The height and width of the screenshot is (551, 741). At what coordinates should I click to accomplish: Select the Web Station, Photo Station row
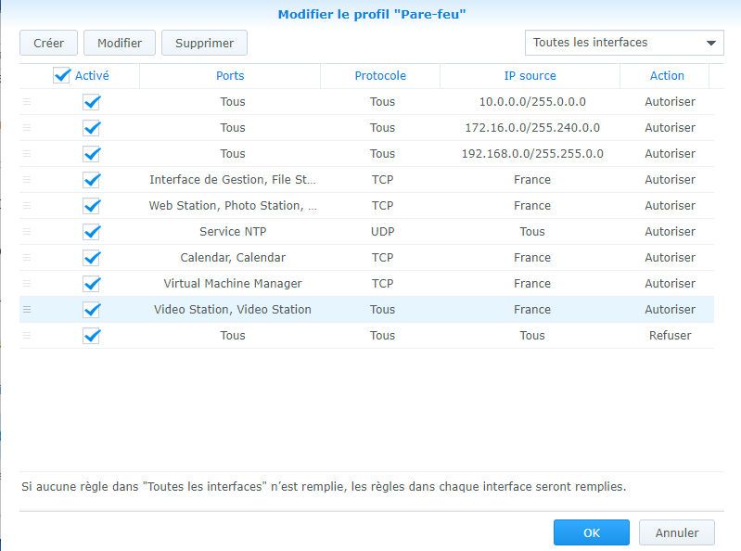tap(366, 206)
